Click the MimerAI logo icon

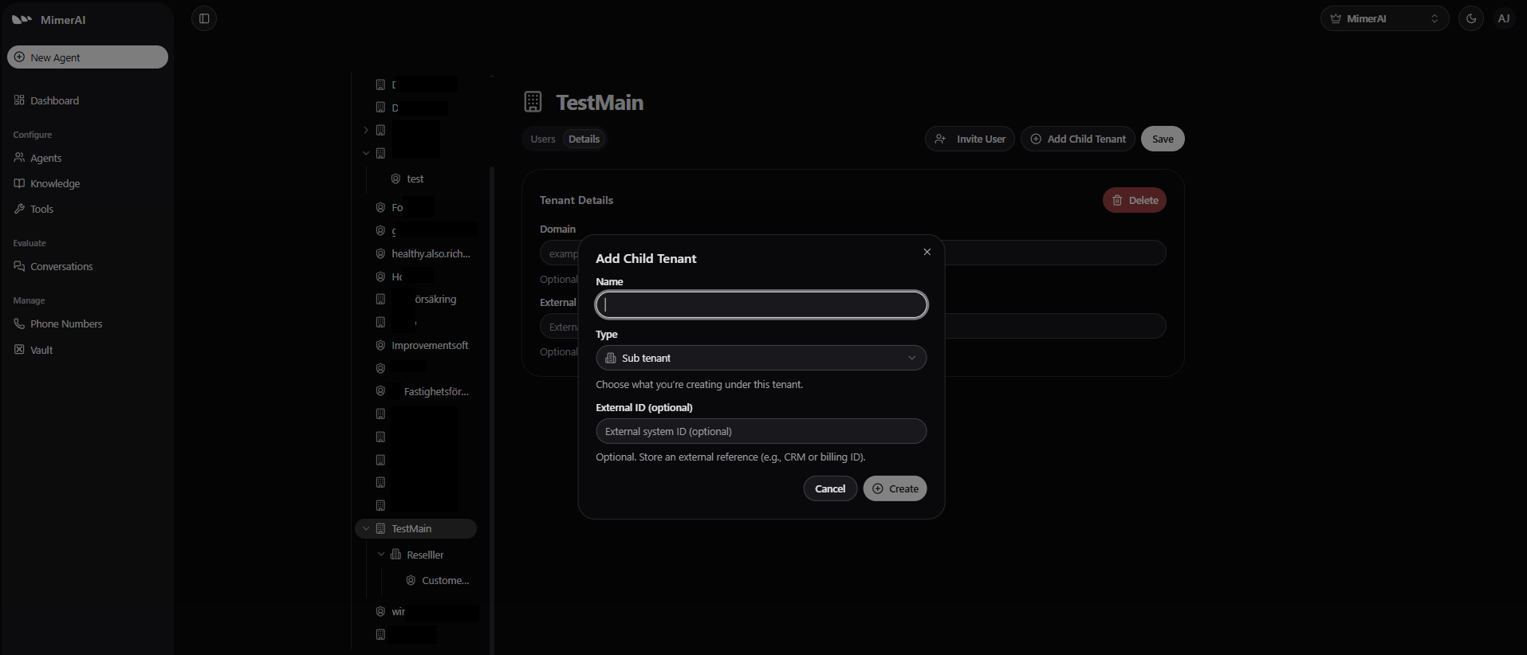tap(22, 19)
